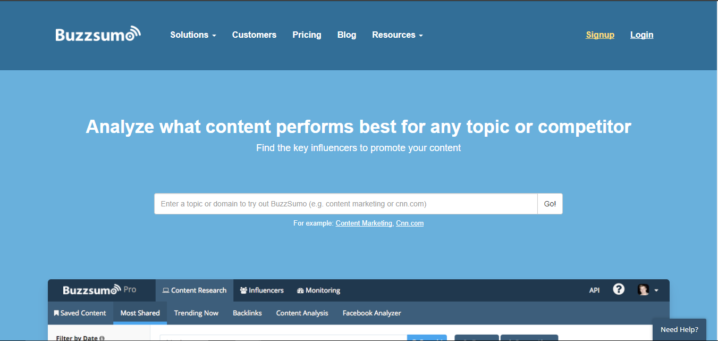The height and width of the screenshot is (341, 718).
Task: Open the Monitoring tab
Action: click(318, 290)
